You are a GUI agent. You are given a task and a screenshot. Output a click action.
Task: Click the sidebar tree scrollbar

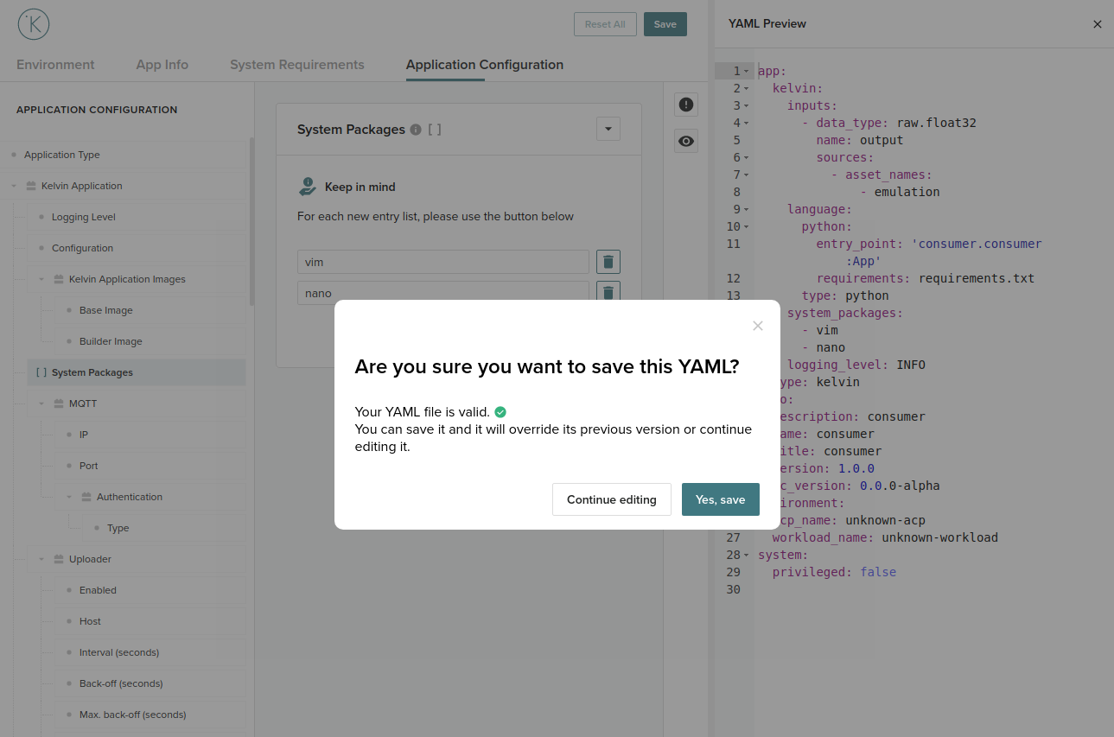point(251,221)
